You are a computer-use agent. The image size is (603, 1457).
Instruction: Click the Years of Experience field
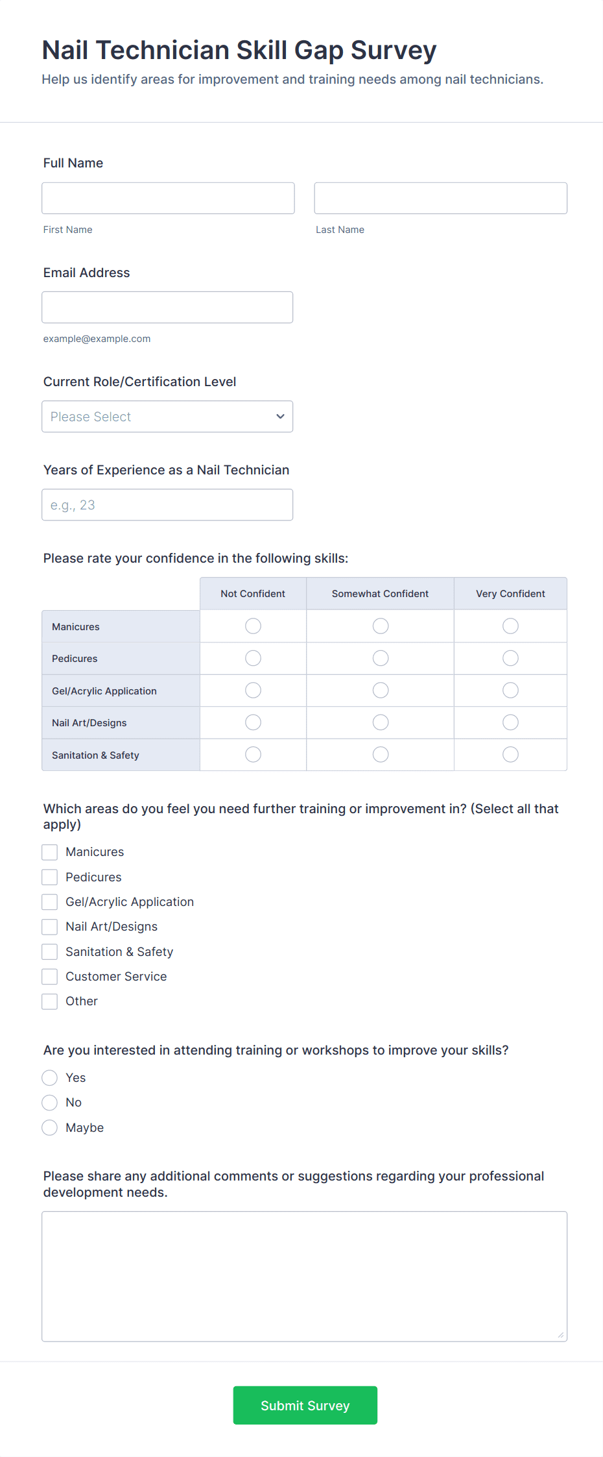click(x=167, y=504)
